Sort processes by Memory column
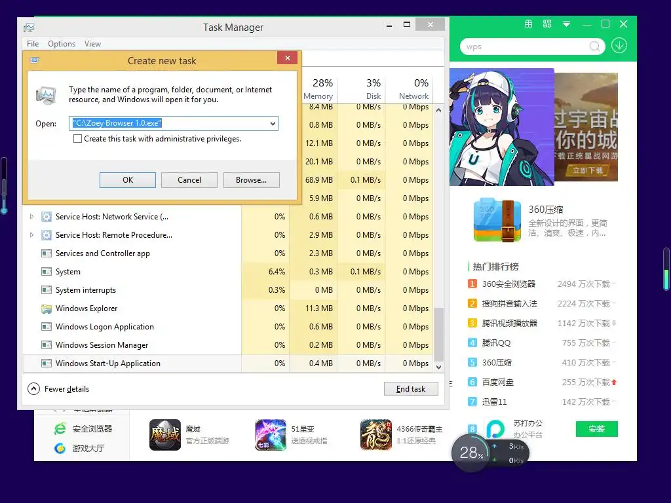This screenshot has height=503, width=671. pyautogui.click(x=318, y=89)
